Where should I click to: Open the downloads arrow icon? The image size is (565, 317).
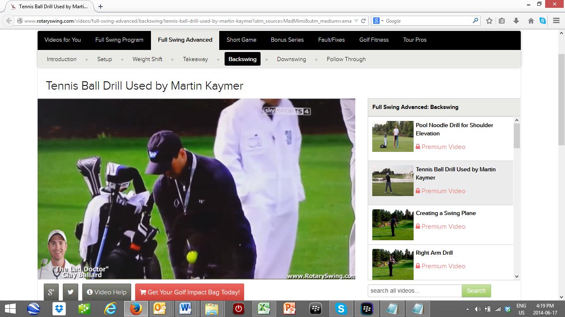coord(516,21)
